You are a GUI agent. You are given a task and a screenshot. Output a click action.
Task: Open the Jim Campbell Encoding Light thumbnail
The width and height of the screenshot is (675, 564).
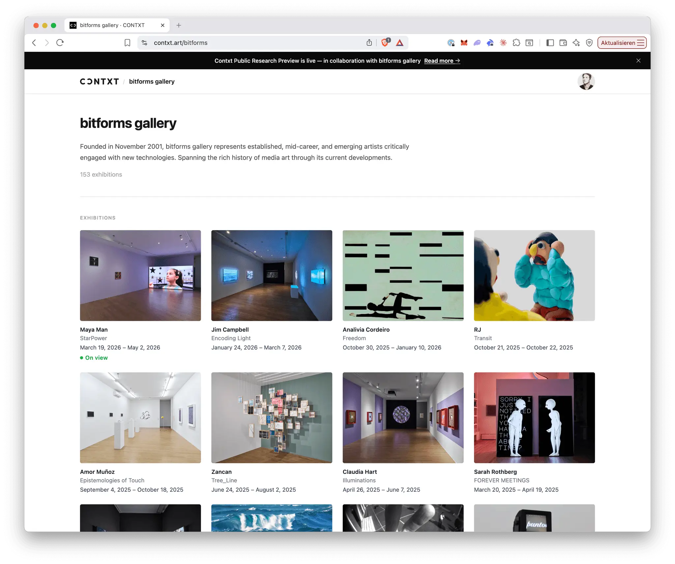click(272, 276)
